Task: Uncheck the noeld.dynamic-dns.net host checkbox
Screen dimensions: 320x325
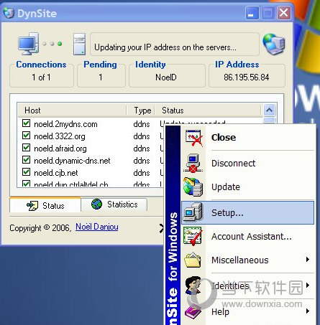Action: point(26,160)
